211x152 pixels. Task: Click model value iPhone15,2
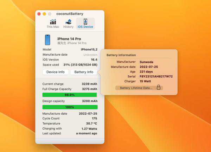pyautogui.click(x=89, y=49)
